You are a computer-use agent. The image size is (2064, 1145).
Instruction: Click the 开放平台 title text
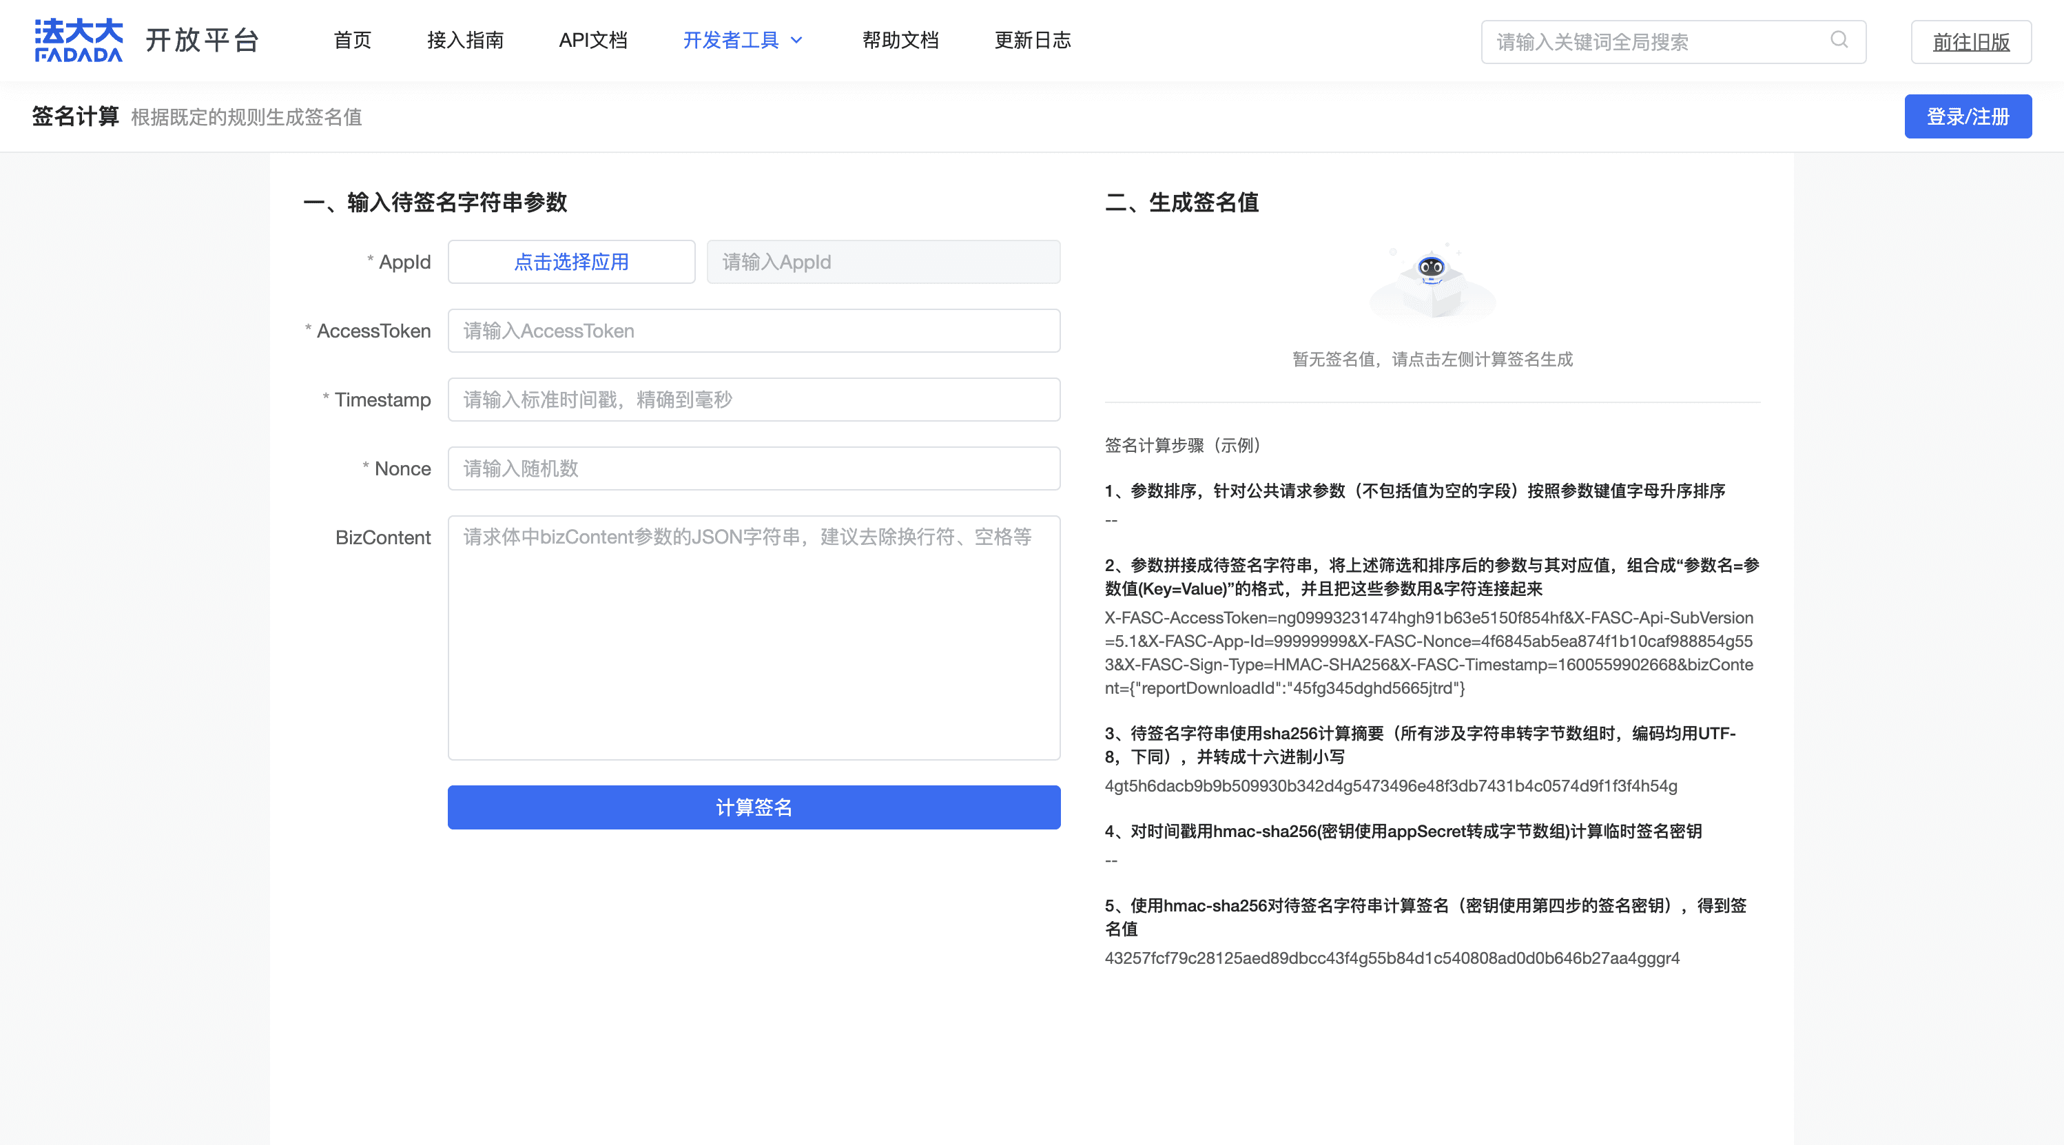click(x=203, y=40)
